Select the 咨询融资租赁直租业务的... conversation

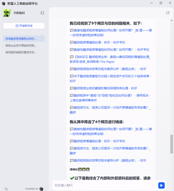tap(24, 39)
